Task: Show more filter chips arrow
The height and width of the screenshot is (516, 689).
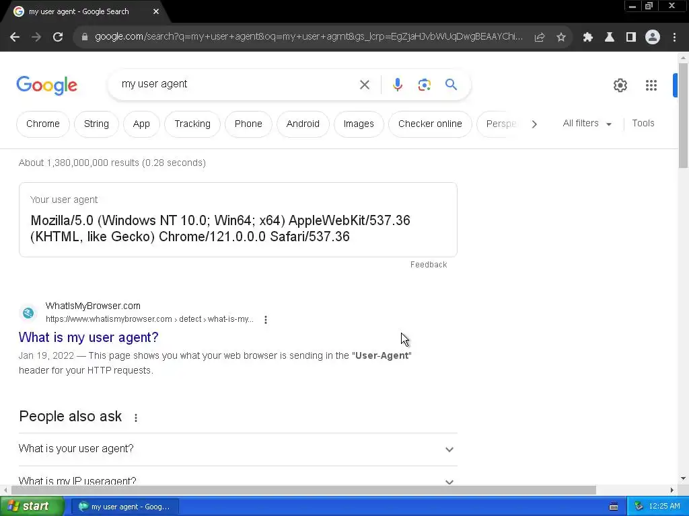Action: tap(534, 124)
